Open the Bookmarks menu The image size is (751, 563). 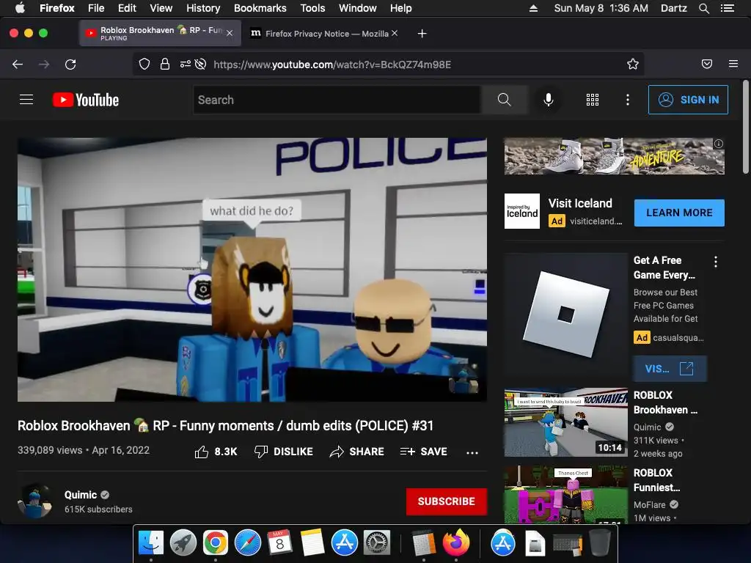point(260,8)
